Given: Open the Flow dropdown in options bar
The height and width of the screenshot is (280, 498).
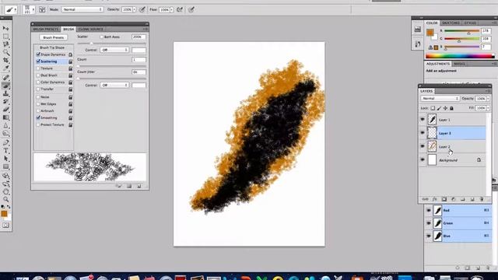Looking at the screenshot, I should [171, 10].
